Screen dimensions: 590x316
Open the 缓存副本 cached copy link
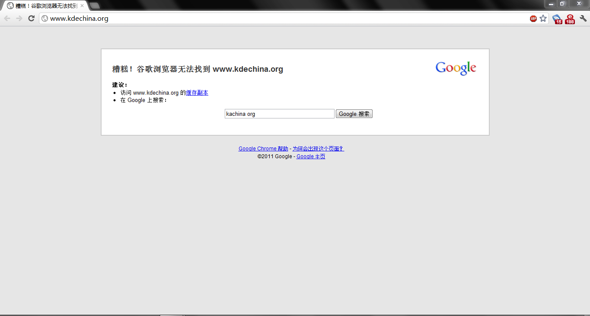(197, 93)
